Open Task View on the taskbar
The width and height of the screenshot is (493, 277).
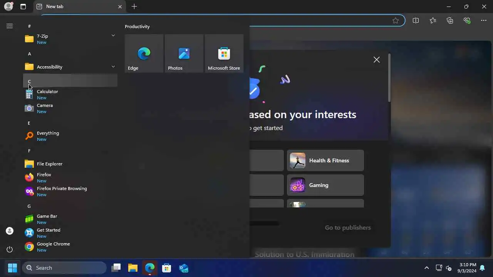pos(116,268)
